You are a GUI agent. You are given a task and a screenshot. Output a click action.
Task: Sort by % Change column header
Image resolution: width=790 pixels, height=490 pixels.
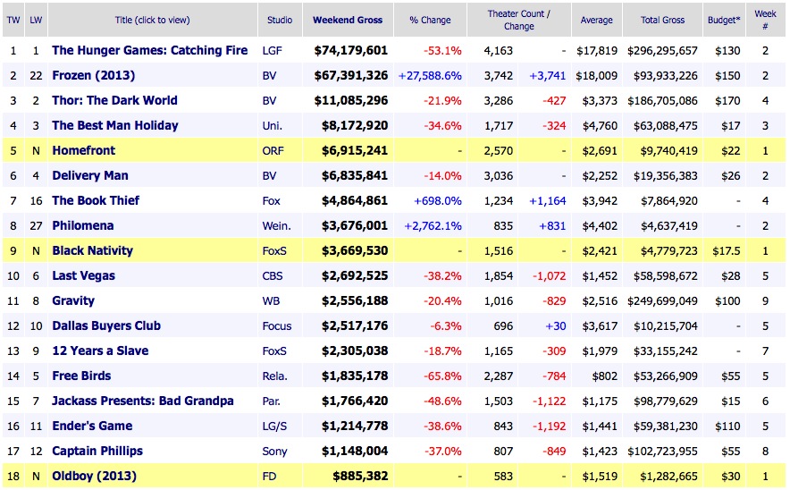pos(431,20)
